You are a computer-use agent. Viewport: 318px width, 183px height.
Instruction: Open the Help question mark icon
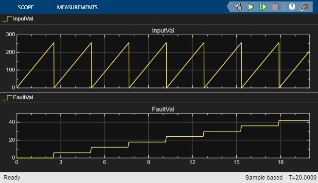[292, 7]
